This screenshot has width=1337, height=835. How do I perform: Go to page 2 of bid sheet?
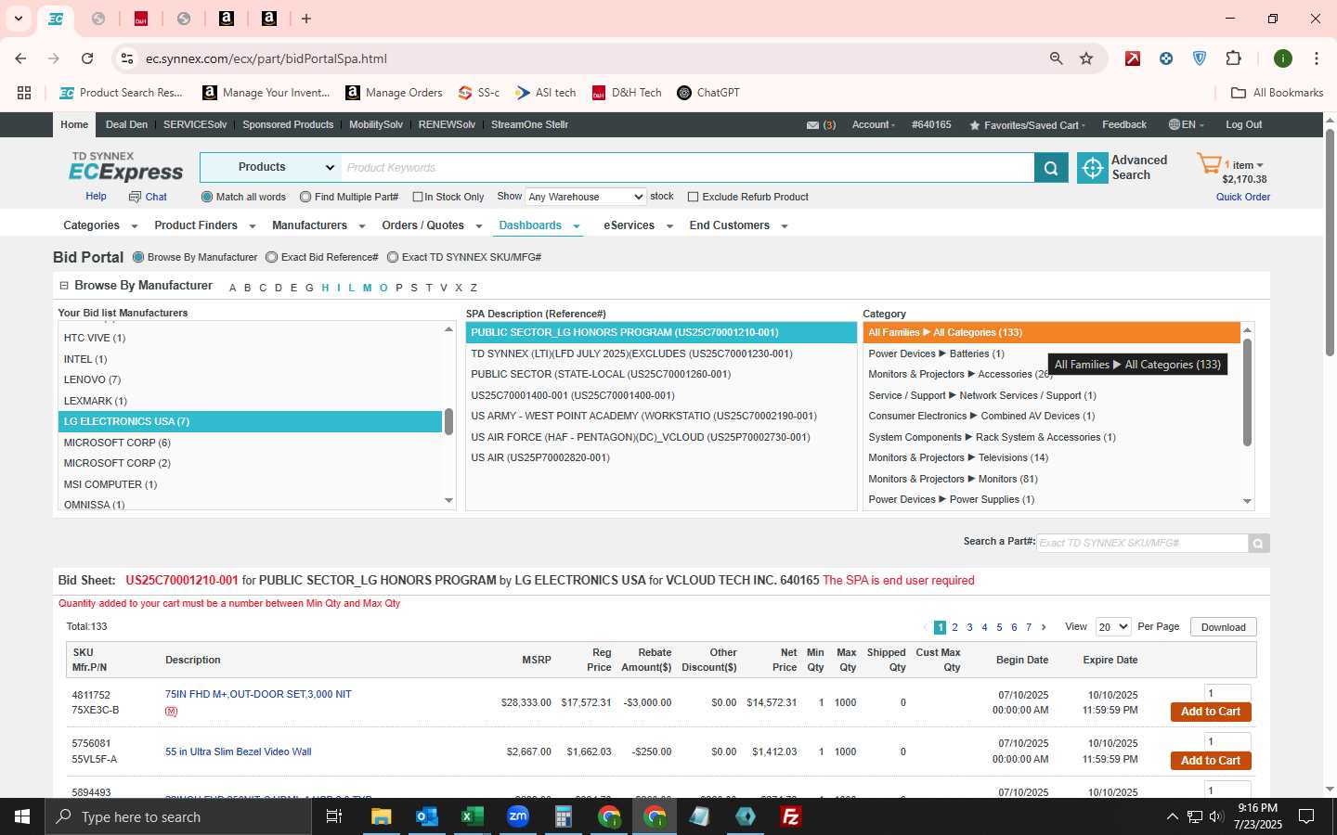[954, 628]
